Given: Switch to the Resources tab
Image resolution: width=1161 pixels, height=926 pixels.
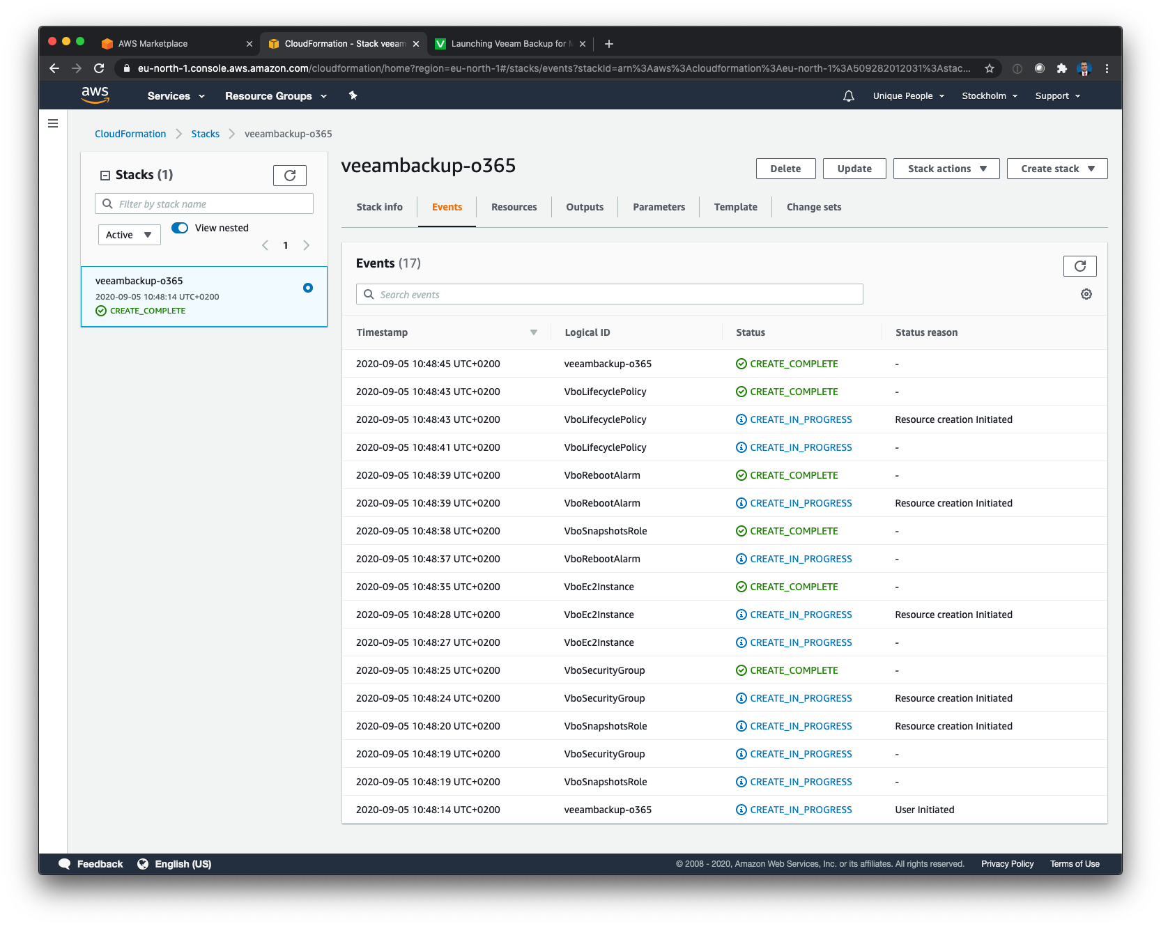Looking at the screenshot, I should [x=514, y=207].
